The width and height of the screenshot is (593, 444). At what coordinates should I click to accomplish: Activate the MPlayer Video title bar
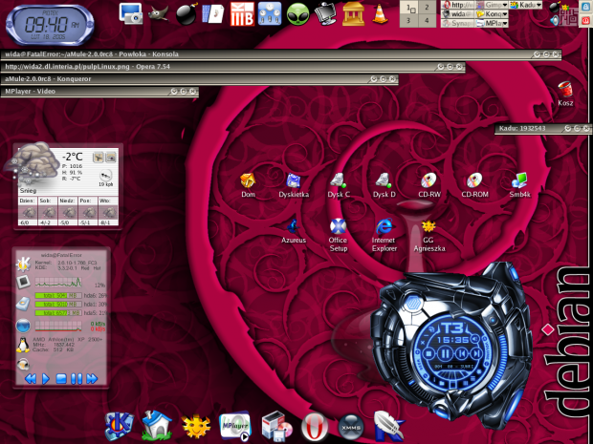click(99, 92)
